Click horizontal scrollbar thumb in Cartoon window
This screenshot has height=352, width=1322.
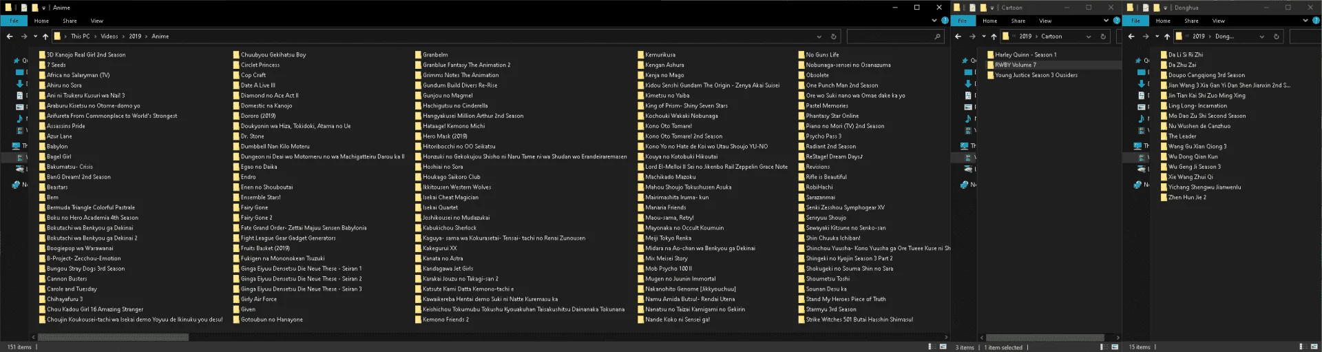tap(1045, 338)
